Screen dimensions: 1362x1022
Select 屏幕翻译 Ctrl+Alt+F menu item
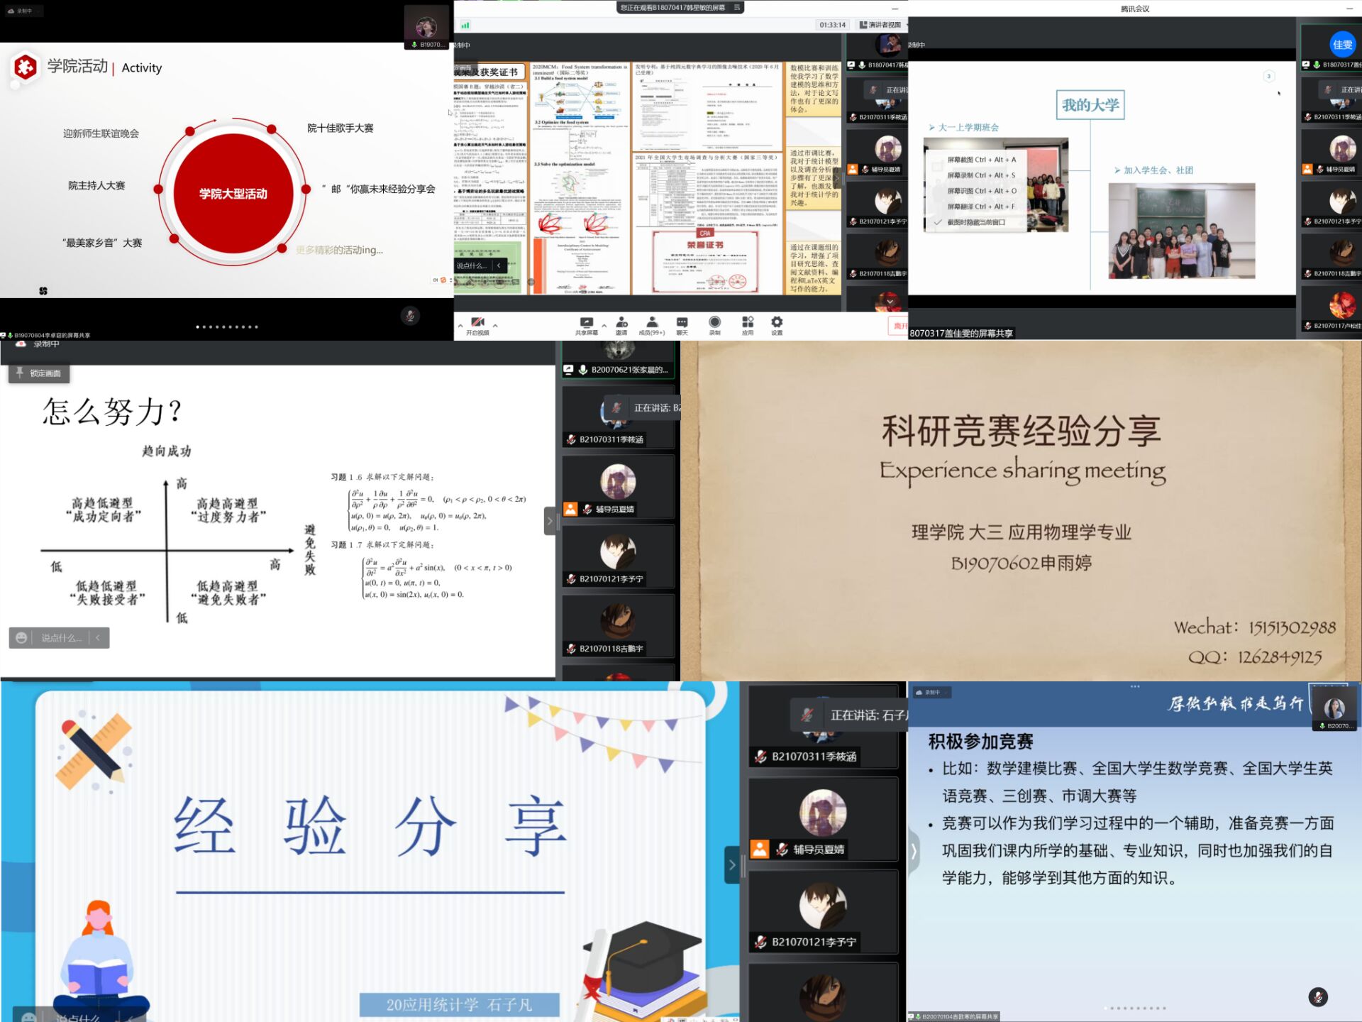point(981,207)
